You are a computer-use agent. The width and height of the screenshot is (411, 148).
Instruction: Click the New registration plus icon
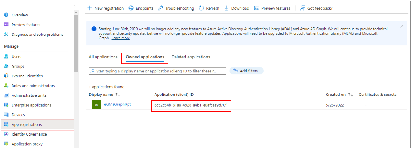(x=90, y=8)
